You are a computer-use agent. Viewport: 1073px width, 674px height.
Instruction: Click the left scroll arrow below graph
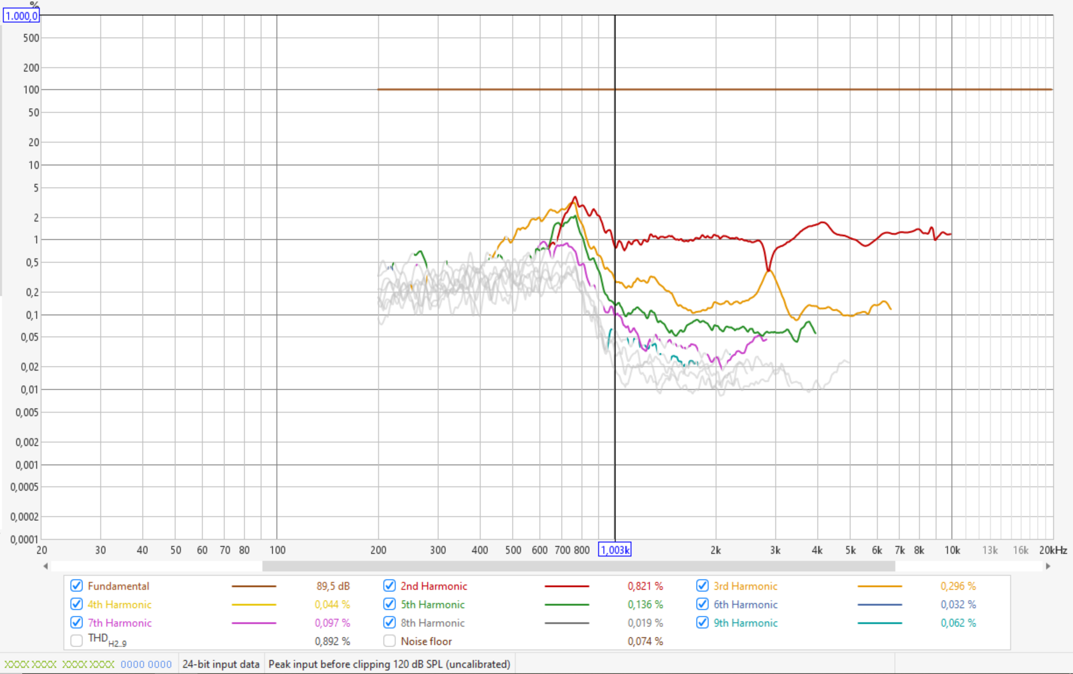46,566
